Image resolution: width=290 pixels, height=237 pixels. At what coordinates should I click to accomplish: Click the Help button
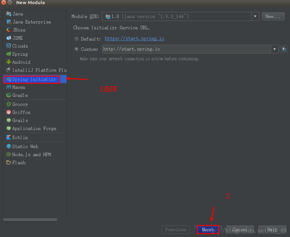pyautogui.click(x=272, y=230)
